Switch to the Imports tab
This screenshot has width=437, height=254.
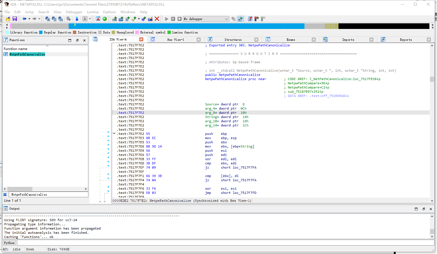point(348,40)
